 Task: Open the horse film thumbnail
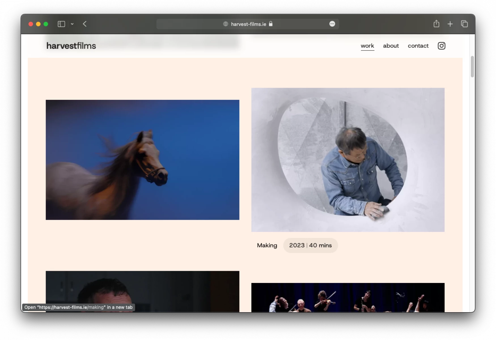(x=142, y=160)
